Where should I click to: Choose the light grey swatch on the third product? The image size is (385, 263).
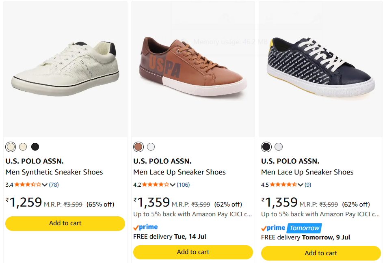coord(279,147)
